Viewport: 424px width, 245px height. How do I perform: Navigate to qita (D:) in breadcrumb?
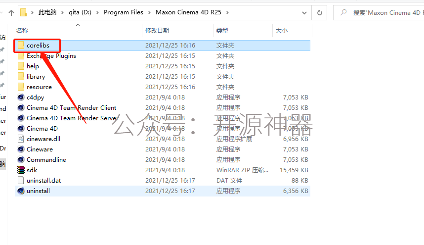click(x=80, y=12)
